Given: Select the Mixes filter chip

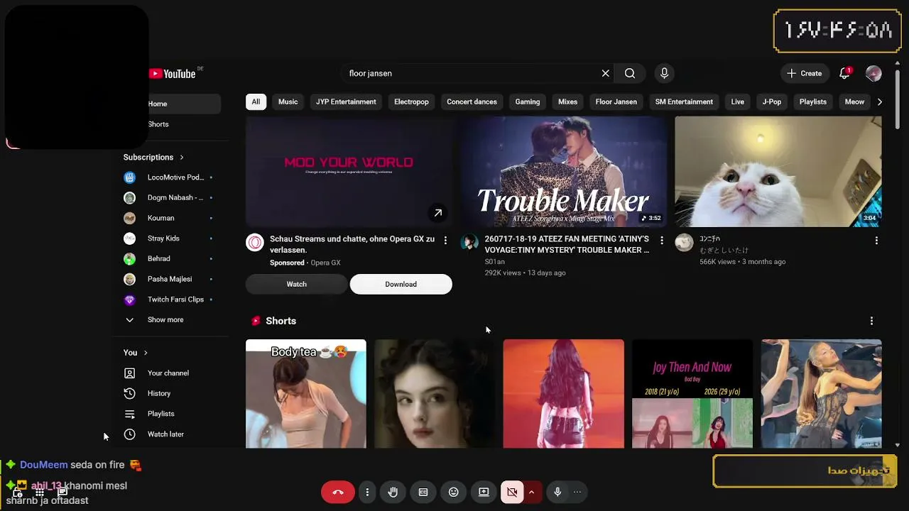Looking at the screenshot, I should tap(567, 101).
